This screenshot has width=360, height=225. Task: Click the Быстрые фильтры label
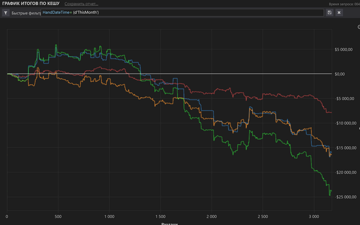[26, 13]
